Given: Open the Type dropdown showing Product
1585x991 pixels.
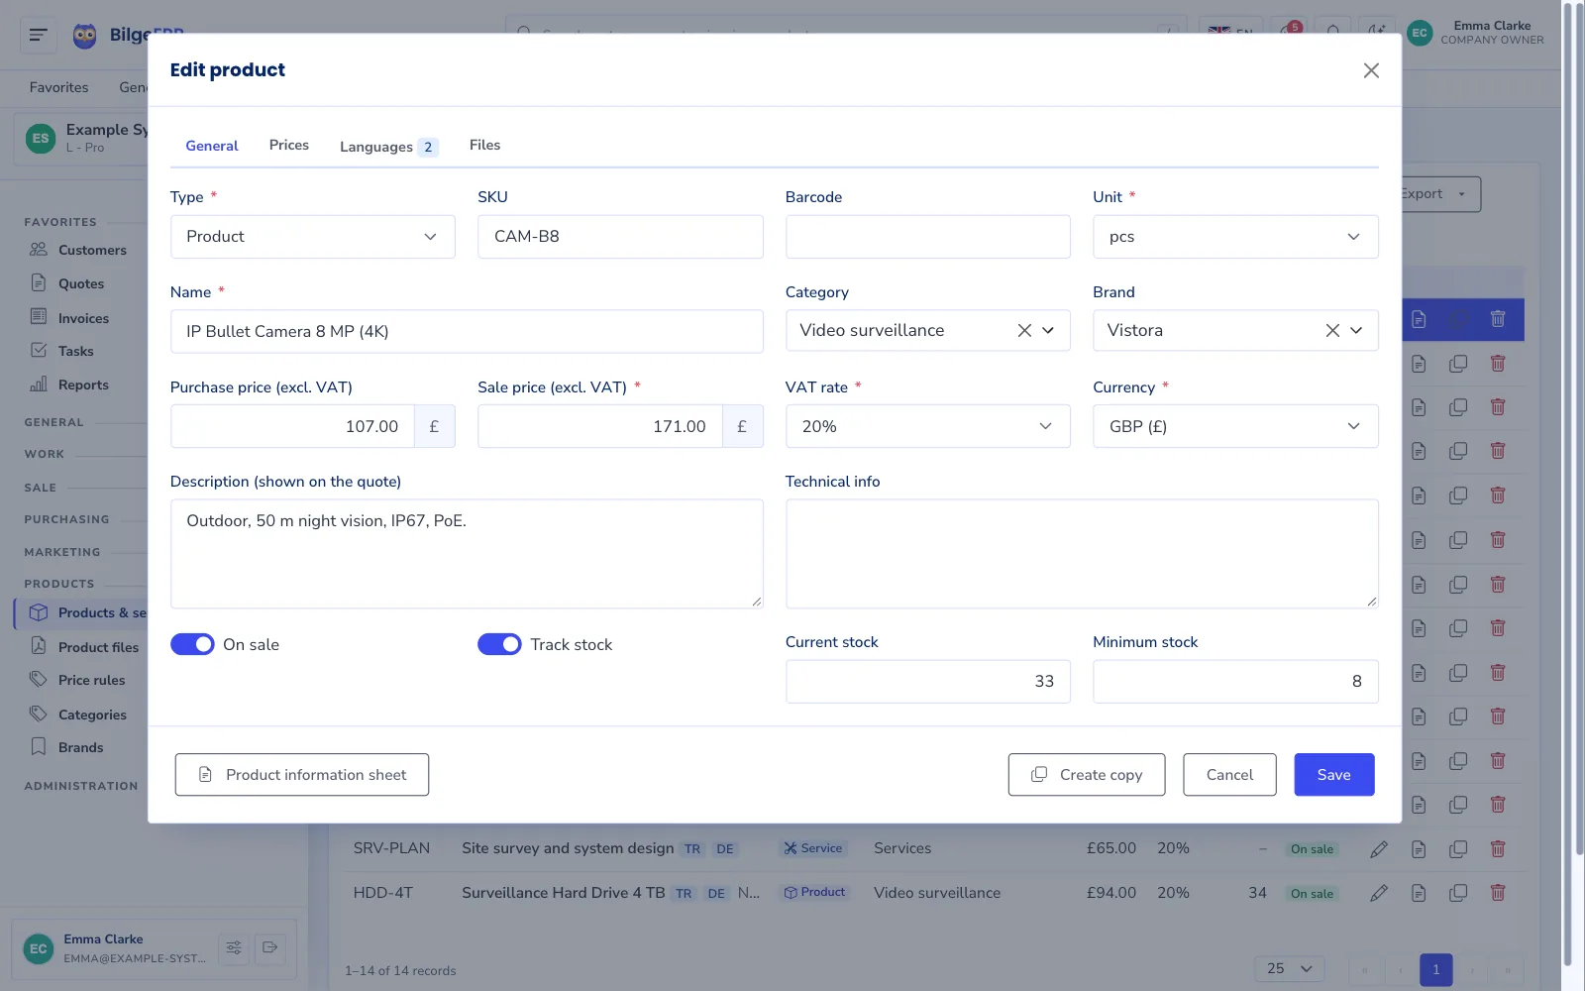Looking at the screenshot, I should [x=313, y=237].
